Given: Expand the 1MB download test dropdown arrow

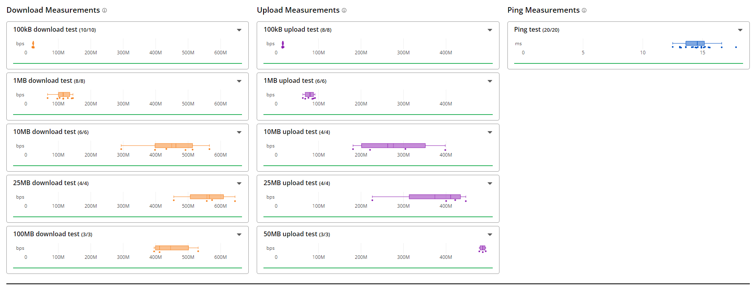Looking at the screenshot, I should coord(239,81).
